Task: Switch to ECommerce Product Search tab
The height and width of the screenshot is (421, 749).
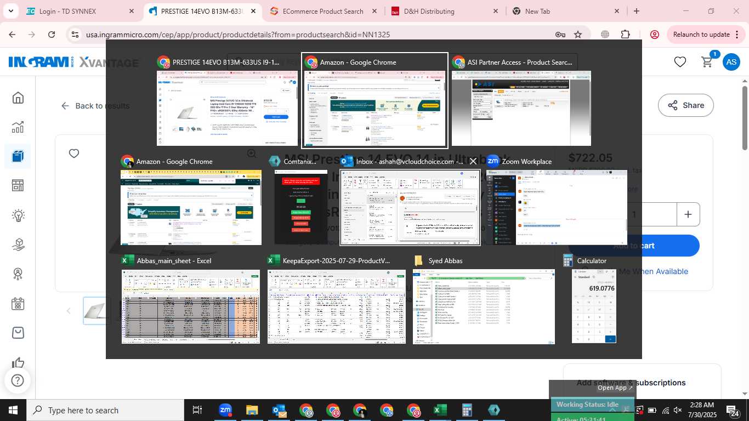Action: [x=325, y=11]
